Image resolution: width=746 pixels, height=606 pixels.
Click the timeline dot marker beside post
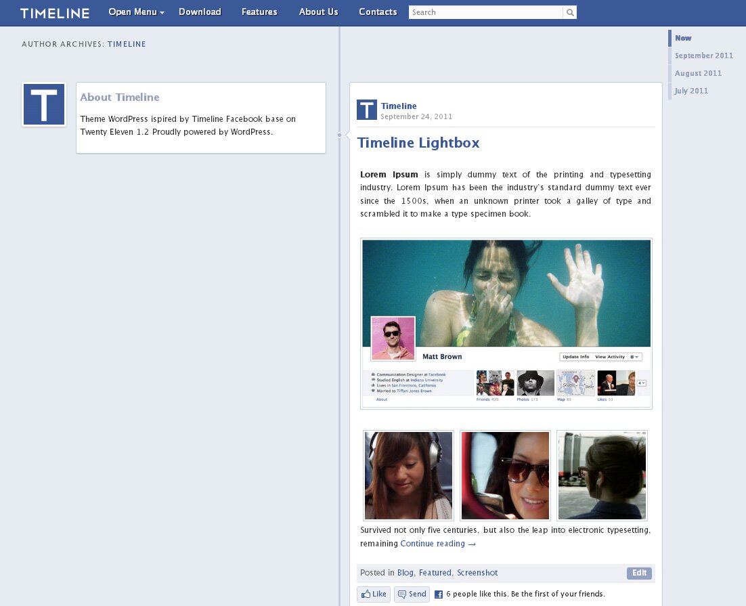pyautogui.click(x=340, y=135)
